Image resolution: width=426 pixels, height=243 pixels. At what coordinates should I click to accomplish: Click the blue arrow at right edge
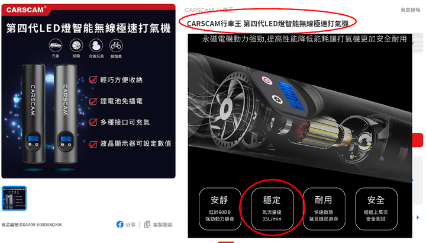[418, 218]
